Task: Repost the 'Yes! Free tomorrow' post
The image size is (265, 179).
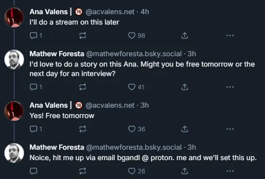Action: click(x=83, y=129)
